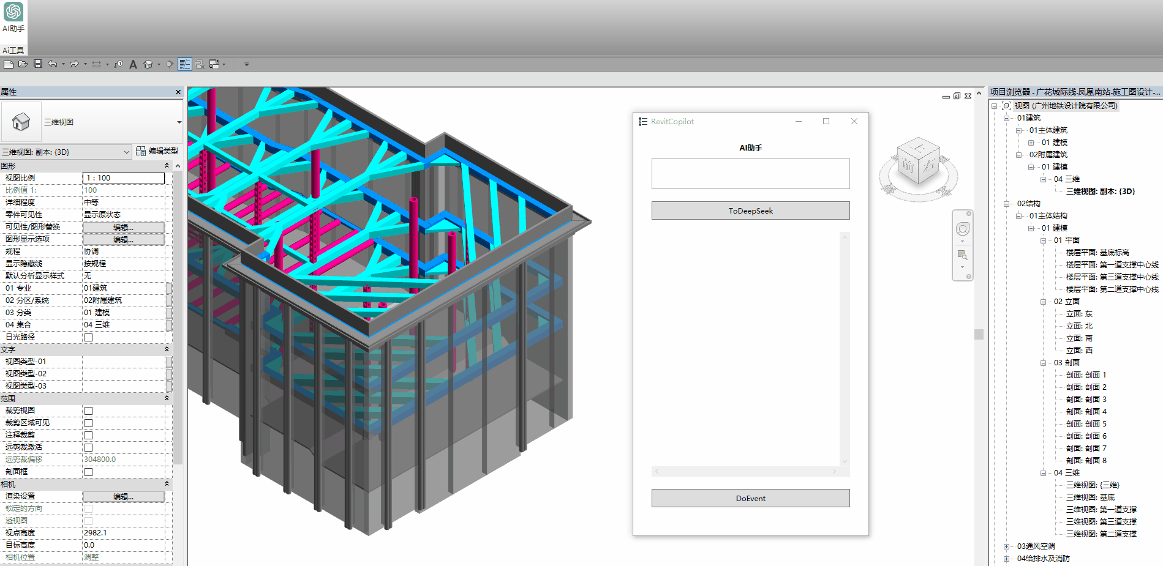Open the AI助手 ribbon tool icon
The width and height of the screenshot is (1163, 566).
click(x=13, y=12)
